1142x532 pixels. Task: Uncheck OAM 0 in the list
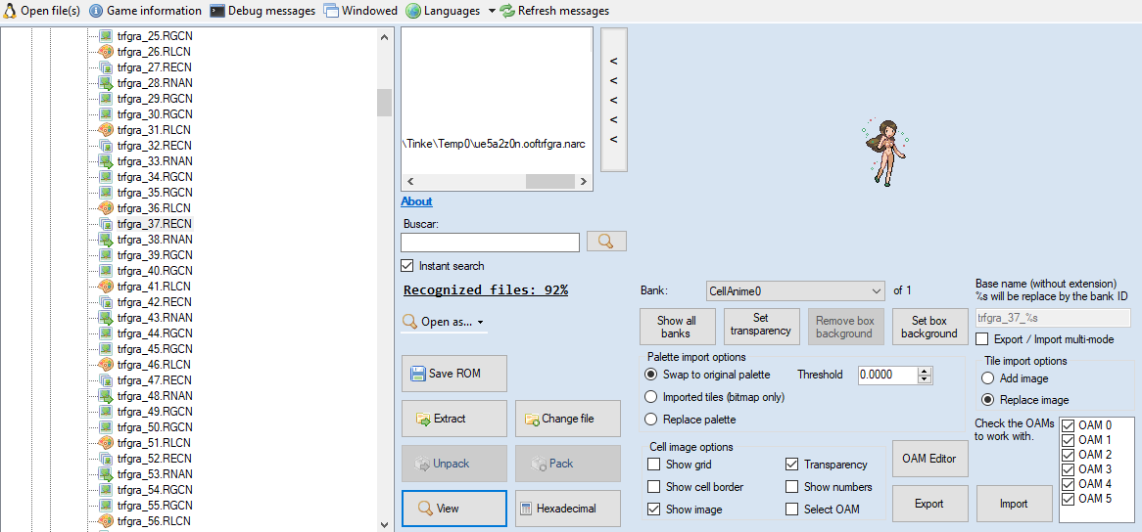point(1069,425)
